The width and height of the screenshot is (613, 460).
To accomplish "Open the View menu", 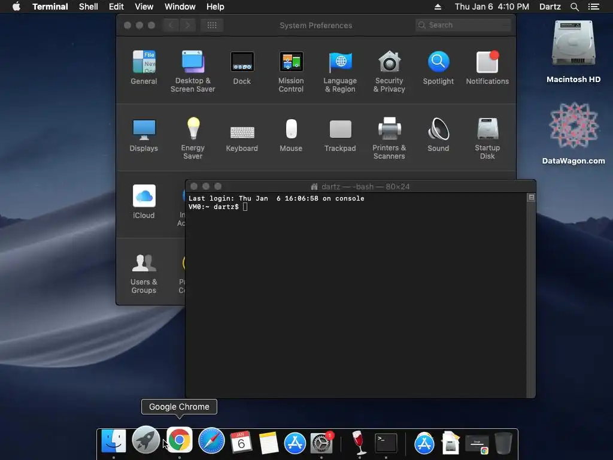I will coord(144,7).
